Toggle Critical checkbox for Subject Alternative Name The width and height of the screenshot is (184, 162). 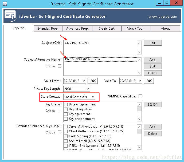point(59,66)
